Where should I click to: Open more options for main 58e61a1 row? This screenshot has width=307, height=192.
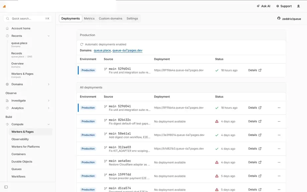click(279, 135)
